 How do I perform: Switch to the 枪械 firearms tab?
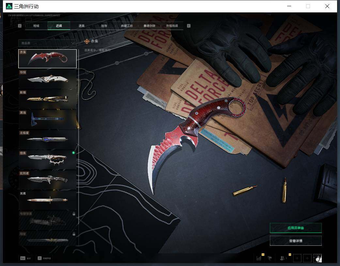[x=36, y=26]
